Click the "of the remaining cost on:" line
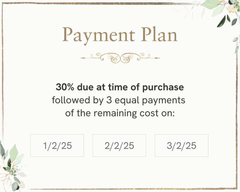240x192 pixels. point(120,113)
